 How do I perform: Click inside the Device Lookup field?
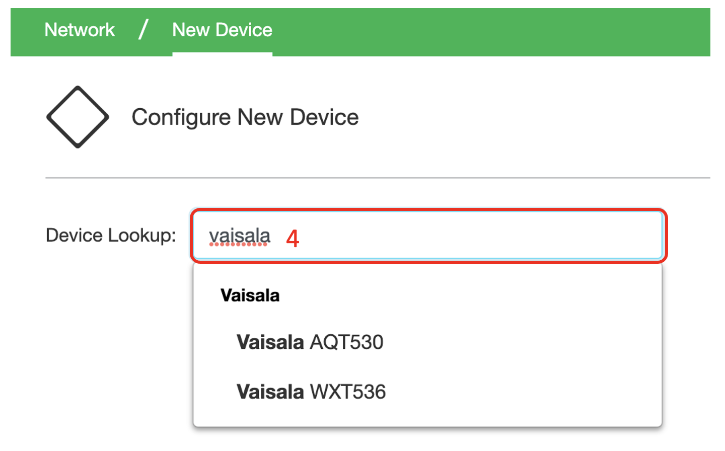click(428, 236)
